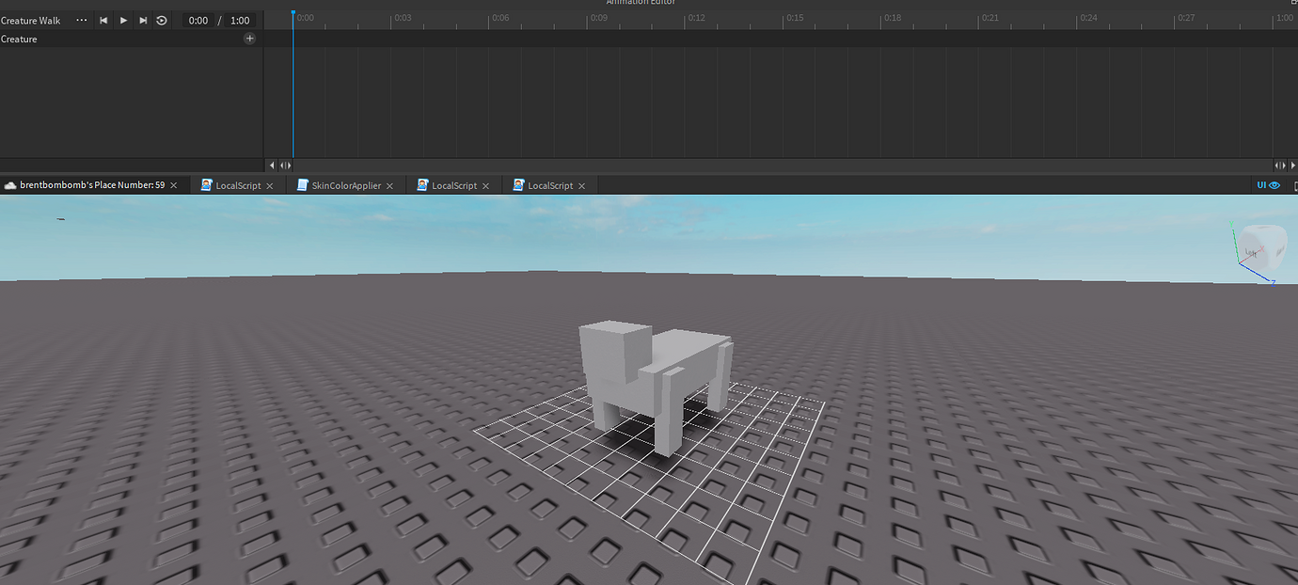Toggle animation looping with the loop icon
Screen dimensions: 1298x585
(x=161, y=20)
